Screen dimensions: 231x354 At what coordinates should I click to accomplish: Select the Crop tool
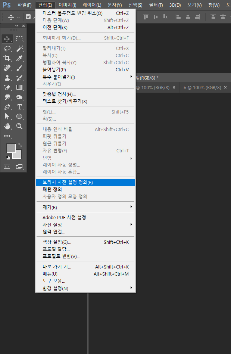[7, 58]
